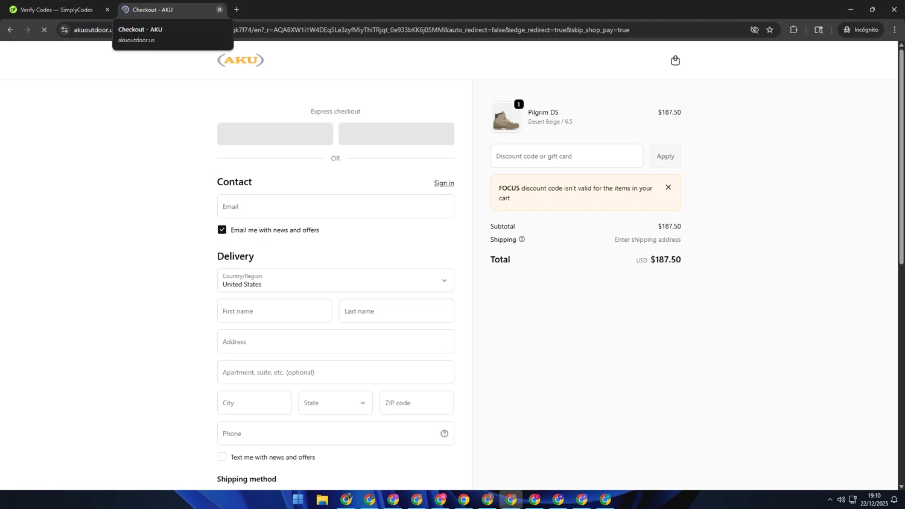Go back to the previous page
This screenshot has height=509, width=905.
click(10, 30)
